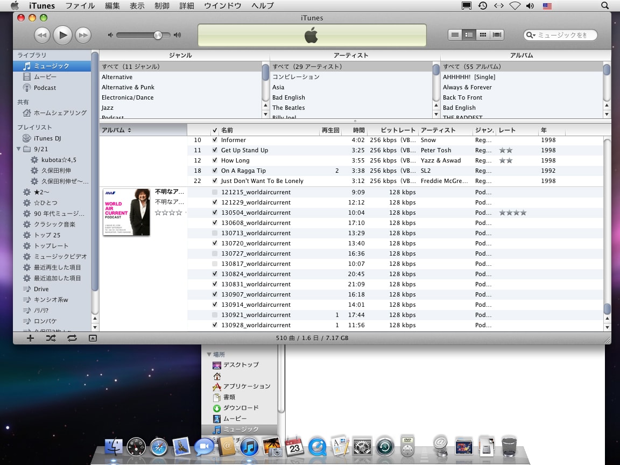Sort by 時間 column header
The image size is (620, 465).
354,130
